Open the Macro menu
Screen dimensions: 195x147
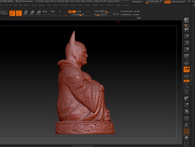pos(27,5)
